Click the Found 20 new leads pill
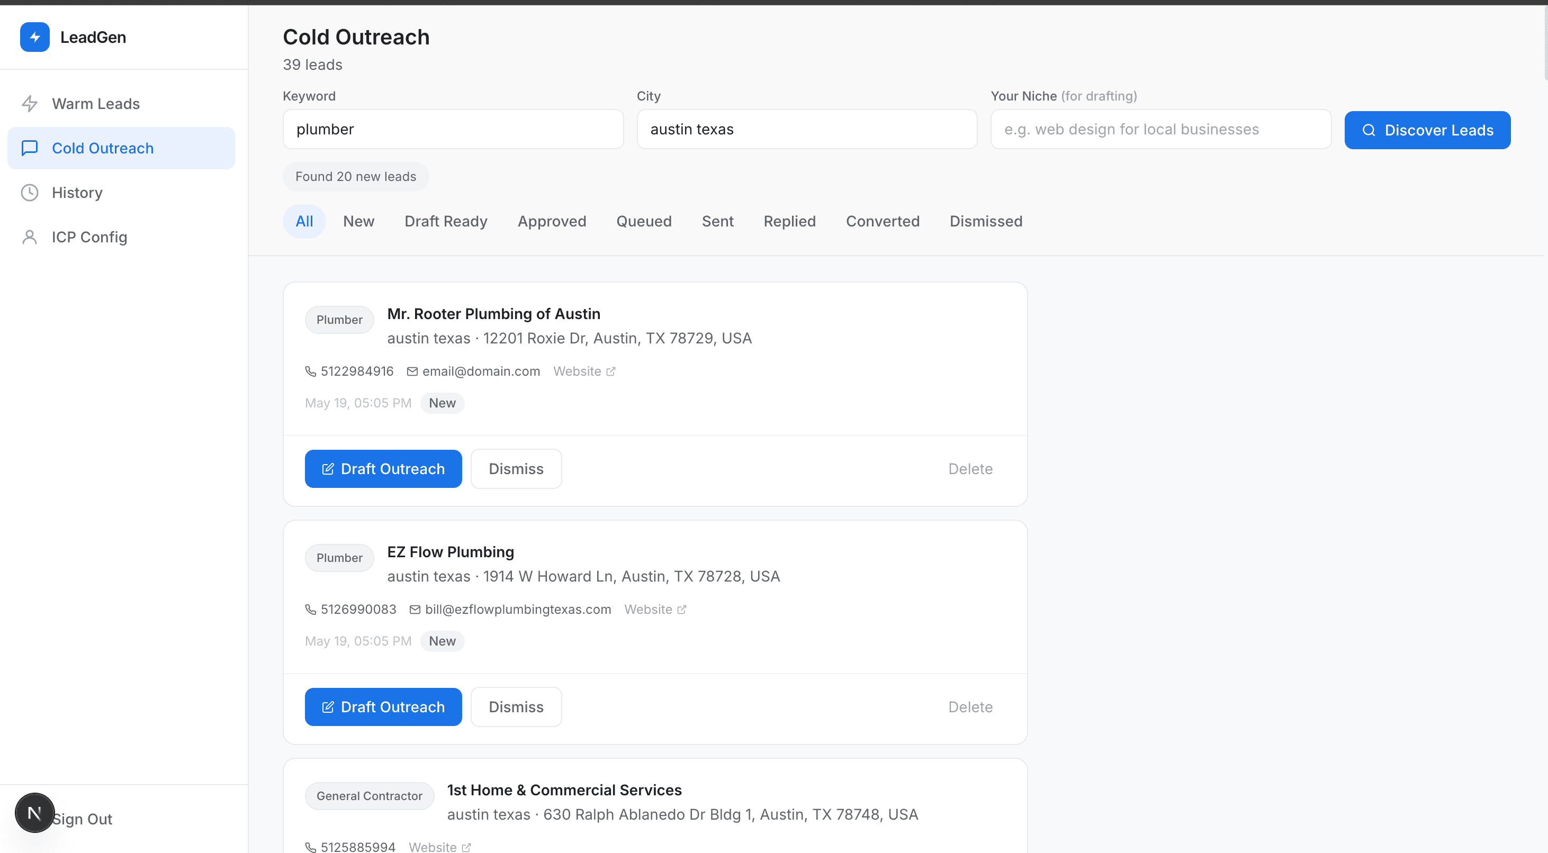1548x853 pixels. [356, 177]
